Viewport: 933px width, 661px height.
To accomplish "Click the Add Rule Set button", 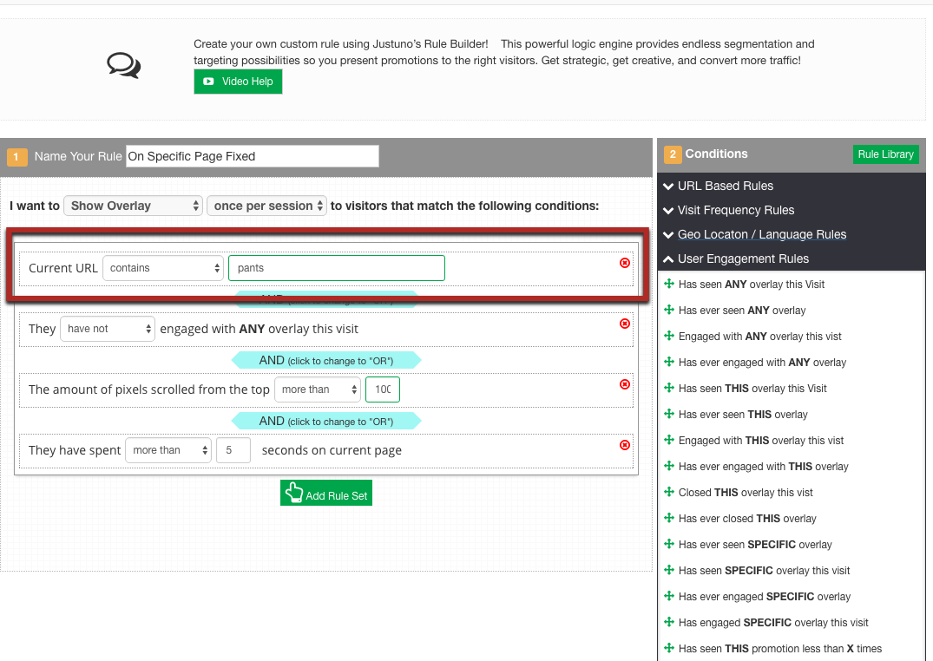I will coord(326,493).
